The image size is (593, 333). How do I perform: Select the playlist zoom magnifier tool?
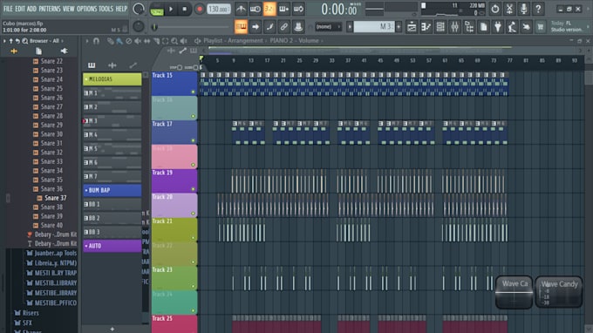click(x=174, y=41)
